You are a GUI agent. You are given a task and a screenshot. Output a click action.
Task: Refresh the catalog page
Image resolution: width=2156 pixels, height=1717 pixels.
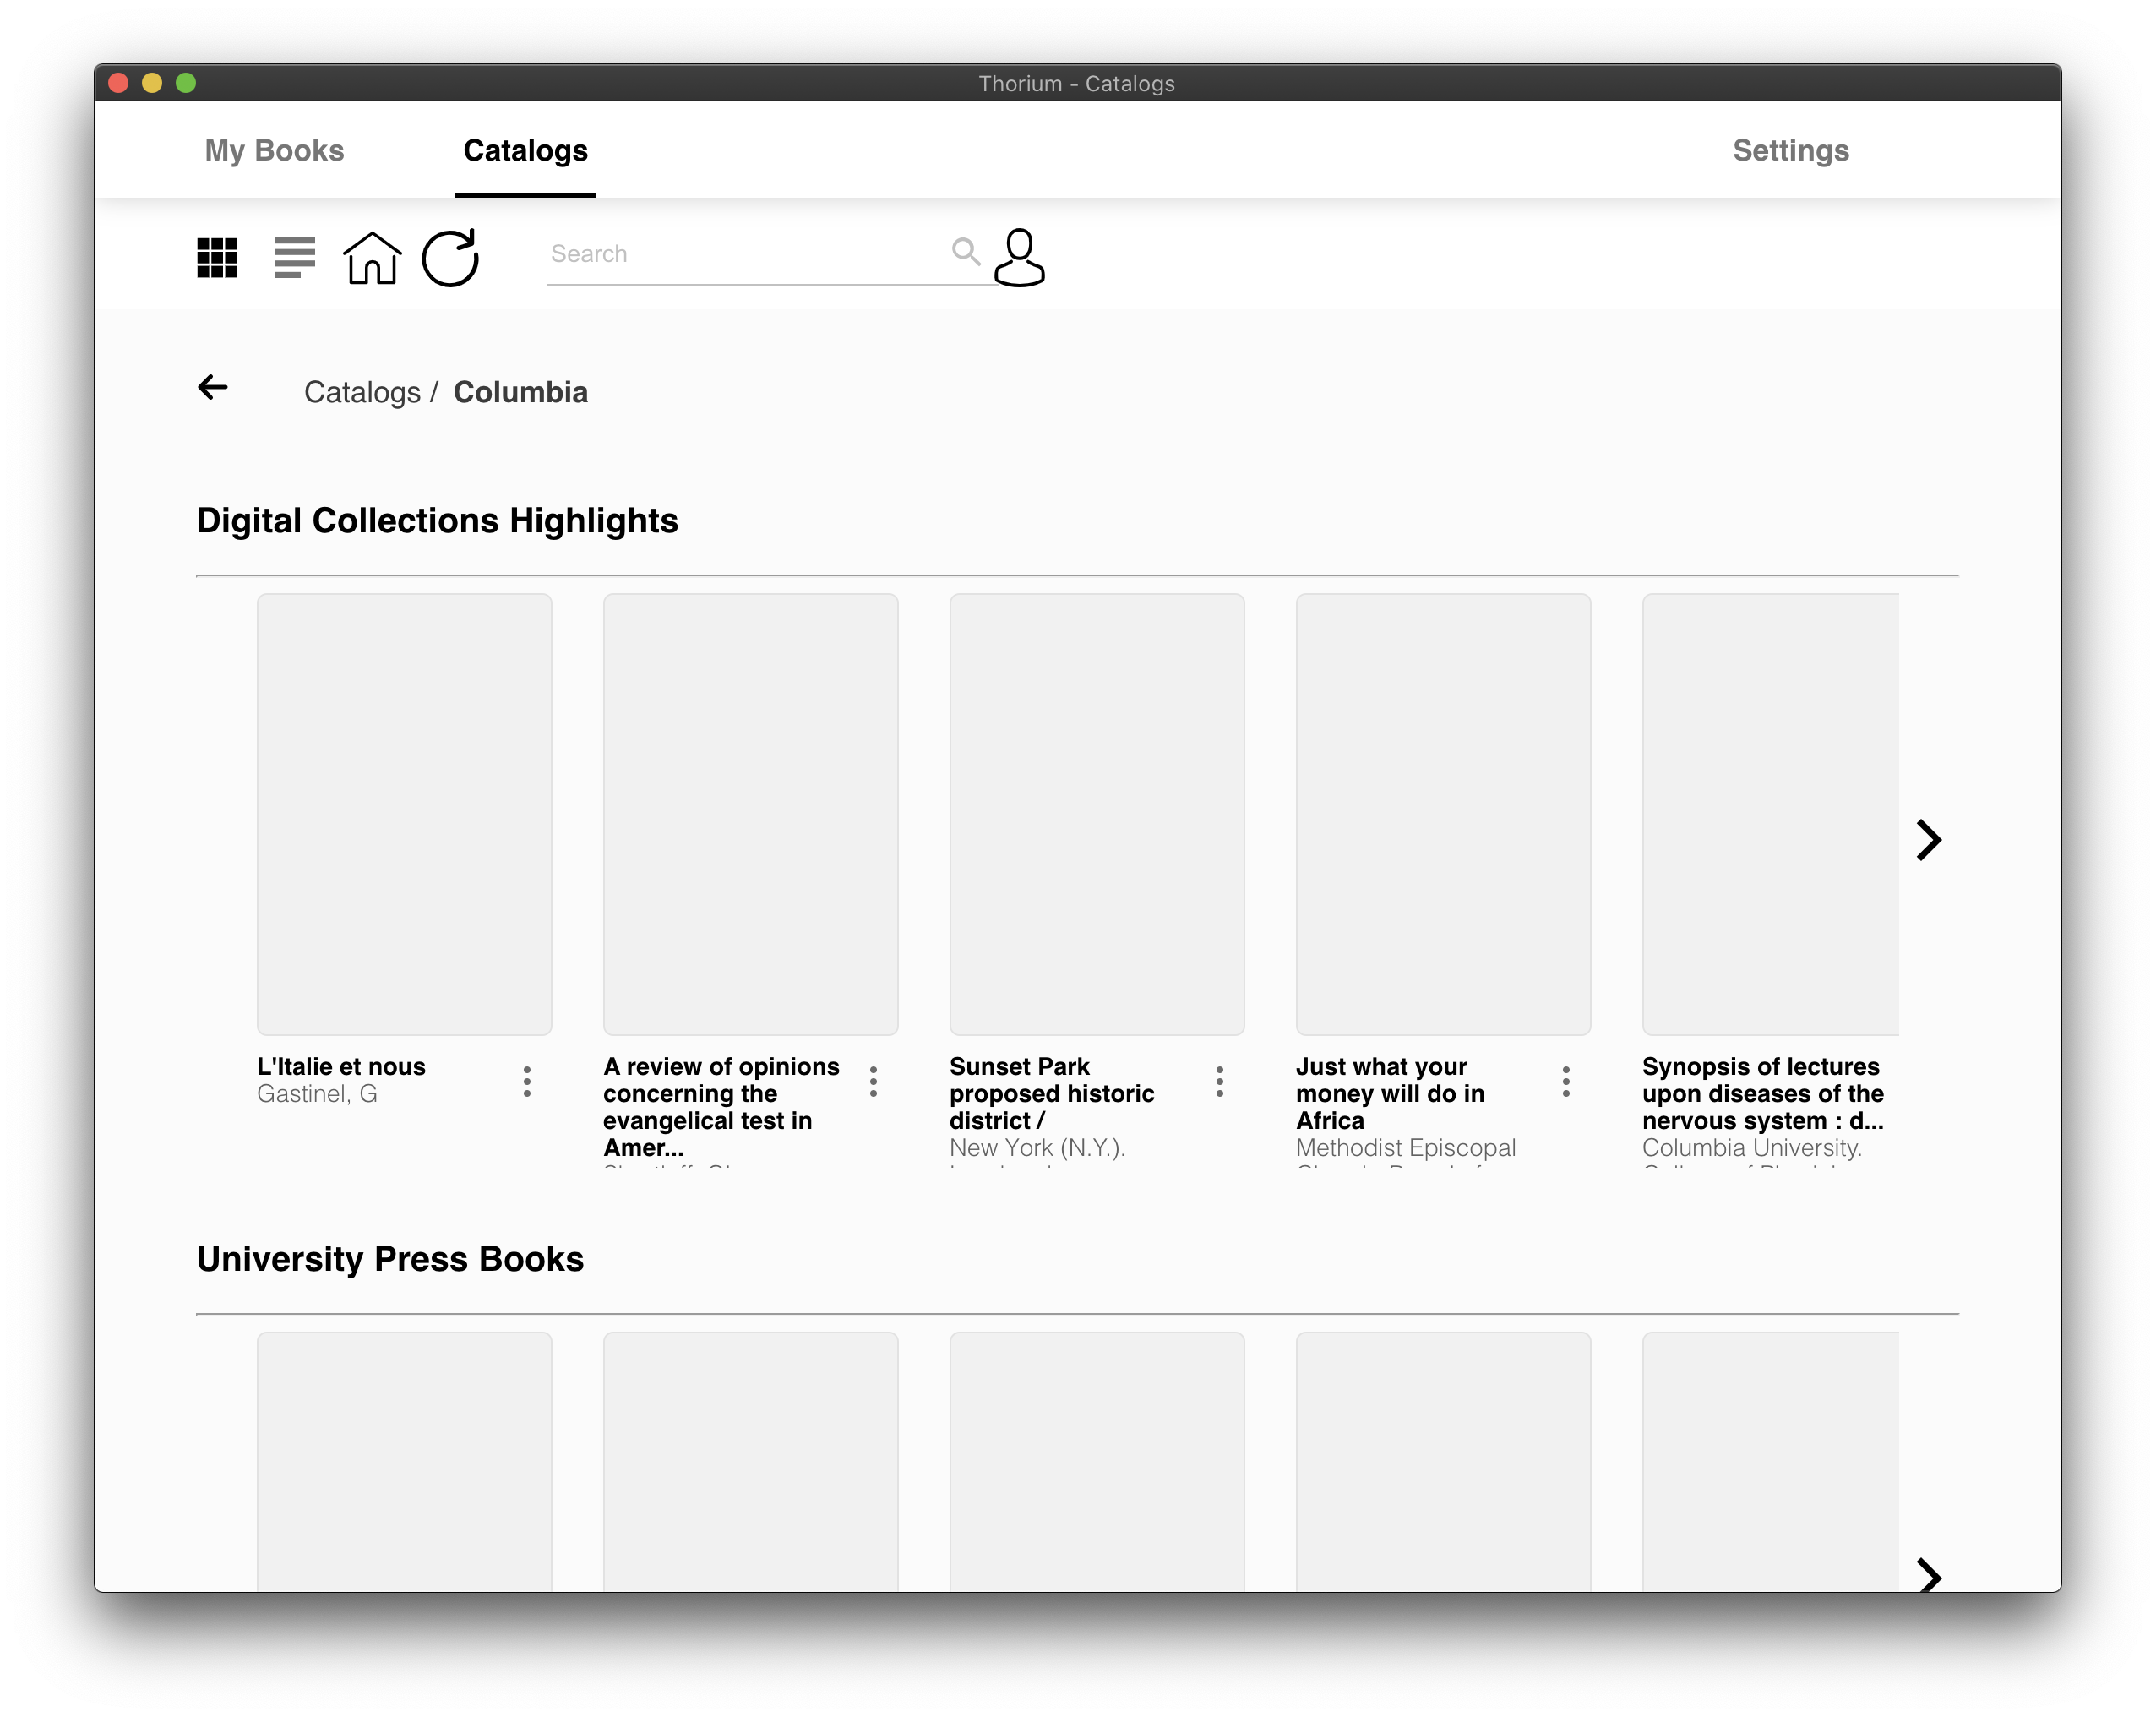click(x=450, y=258)
